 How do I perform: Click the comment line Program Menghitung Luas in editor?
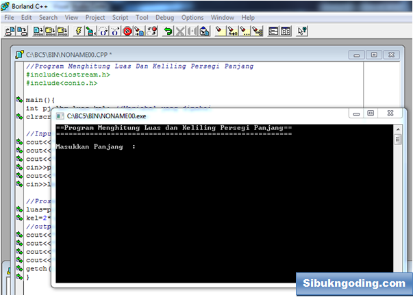[140, 66]
